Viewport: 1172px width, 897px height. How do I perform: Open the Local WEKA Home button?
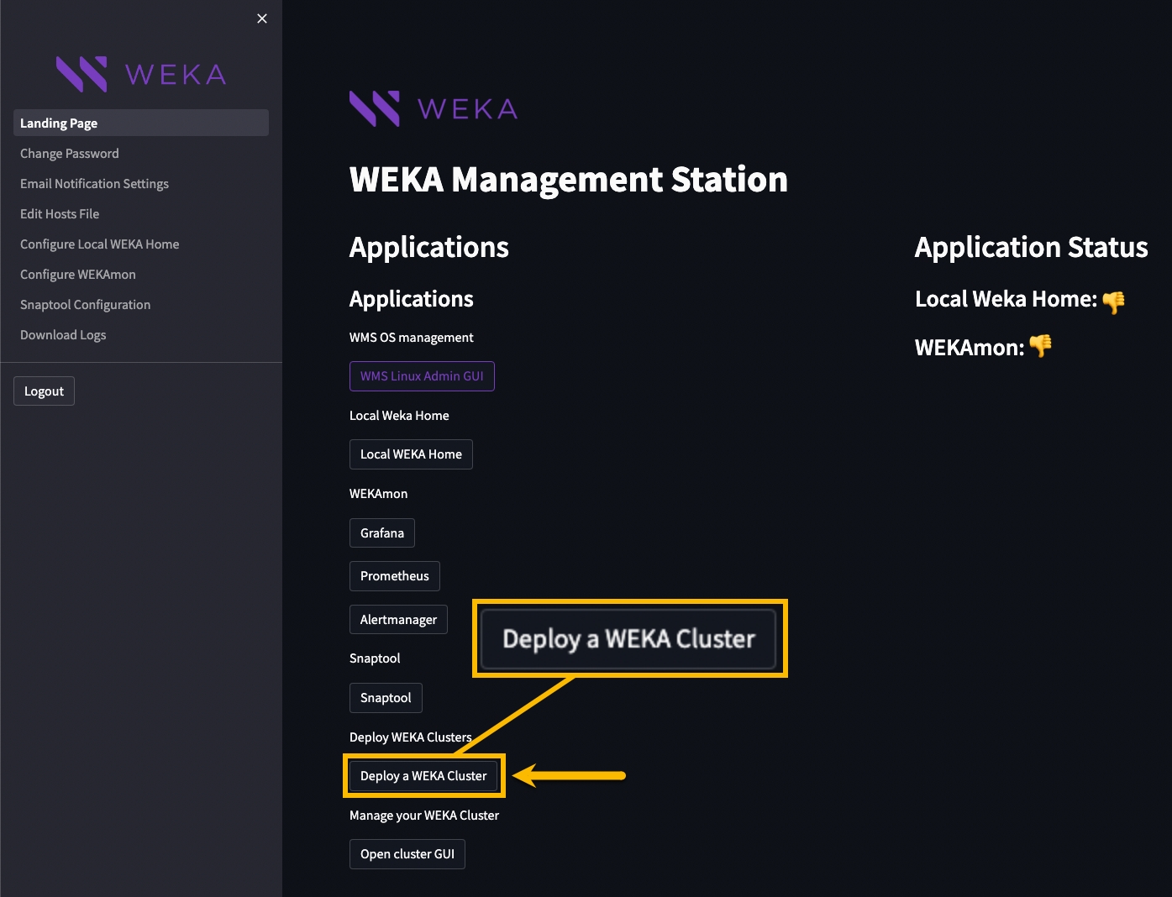click(411, 454)
